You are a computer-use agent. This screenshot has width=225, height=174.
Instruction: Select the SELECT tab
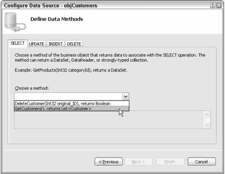click(x=18, y=43)
